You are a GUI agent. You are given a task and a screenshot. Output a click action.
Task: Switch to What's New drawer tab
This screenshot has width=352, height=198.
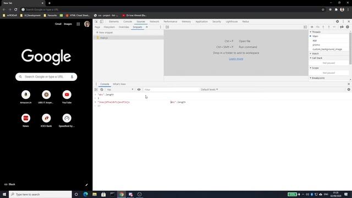point(119,84)
